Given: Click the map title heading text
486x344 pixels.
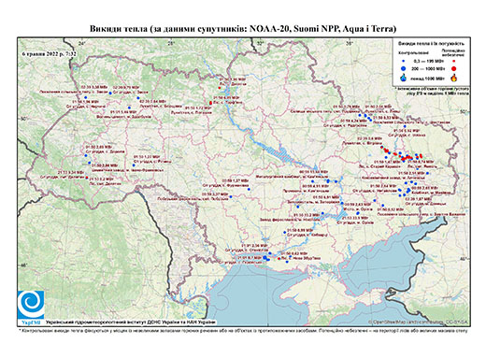Looking at the screenshot, I should tap(243, 29).
